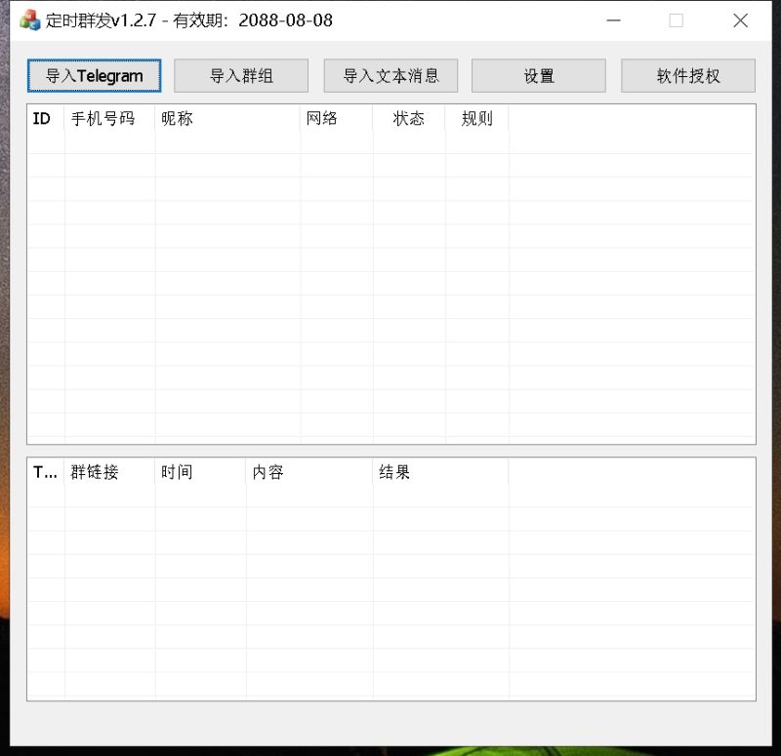Click the 导入群组 button

tap(240, 75)
